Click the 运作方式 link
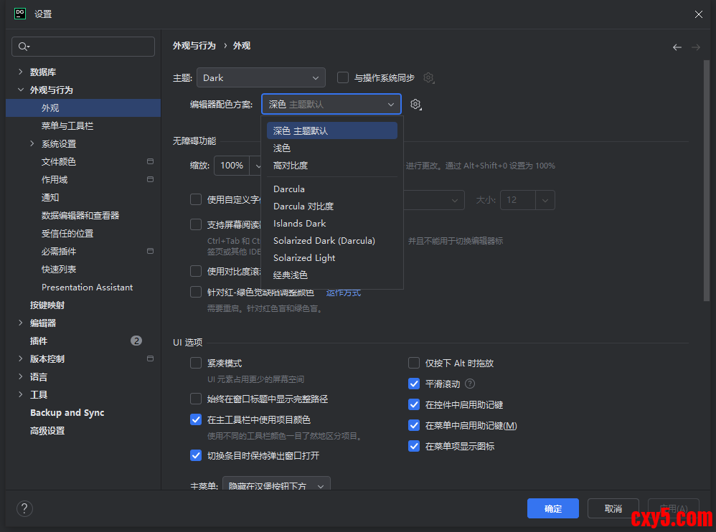 344,293
